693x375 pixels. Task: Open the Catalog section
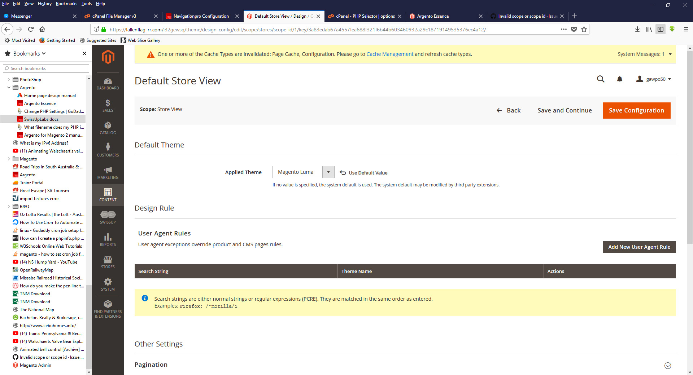[108, 128]
